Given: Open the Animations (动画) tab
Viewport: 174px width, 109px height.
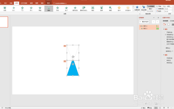Looking at the screenshot, I should (17, 3).
